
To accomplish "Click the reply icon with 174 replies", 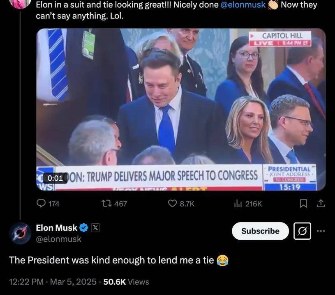I will click(42, 203).
